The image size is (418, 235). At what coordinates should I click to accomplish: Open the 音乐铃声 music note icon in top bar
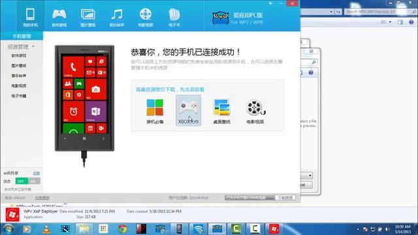(x=117, y=18)
